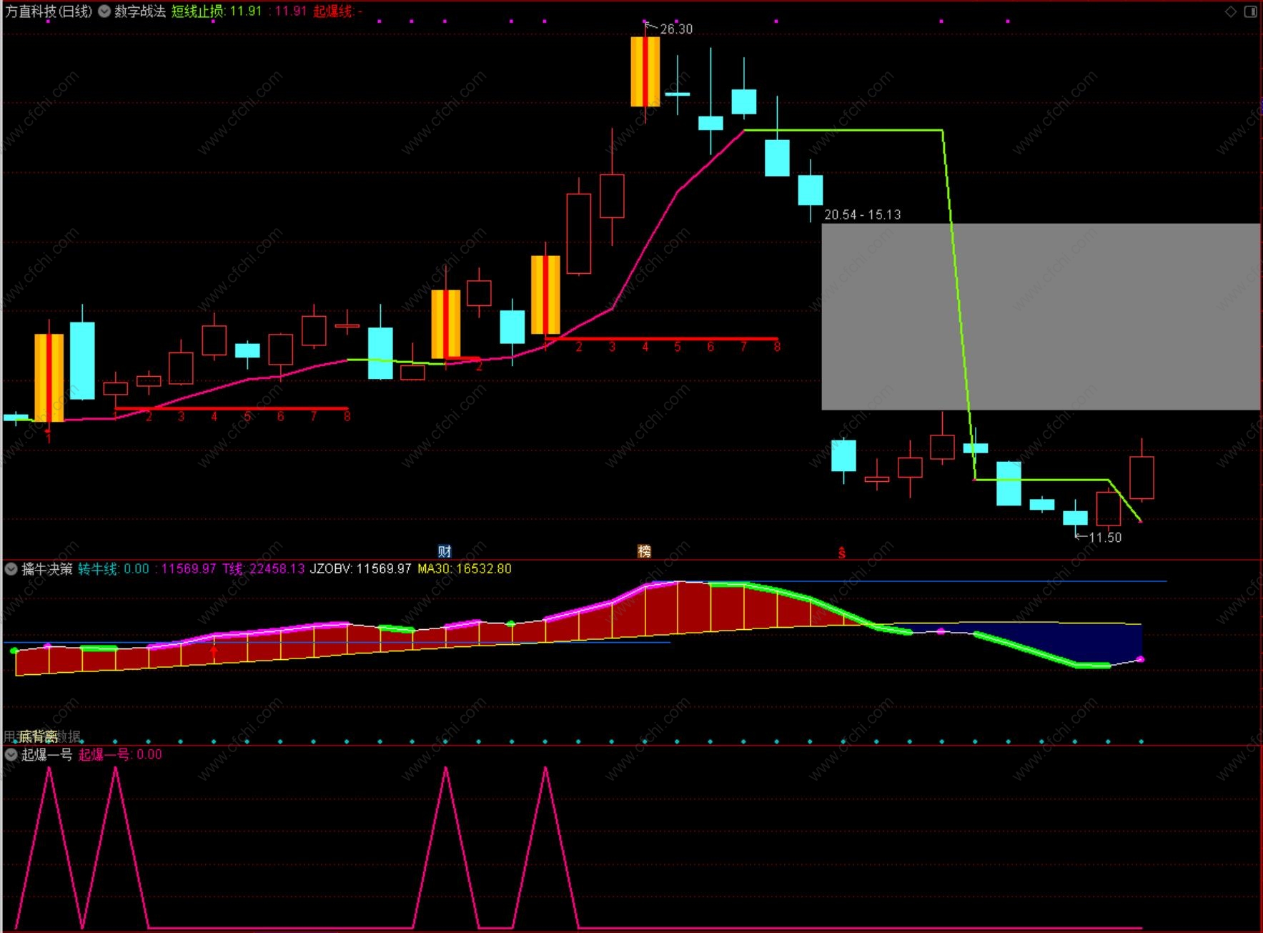Click the 转牛线: 0.00 value
Viewport: 1263px width, 933px height.
pos(114,569)
